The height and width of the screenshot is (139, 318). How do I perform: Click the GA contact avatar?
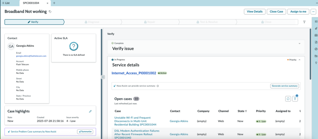(x=11, y=46)
